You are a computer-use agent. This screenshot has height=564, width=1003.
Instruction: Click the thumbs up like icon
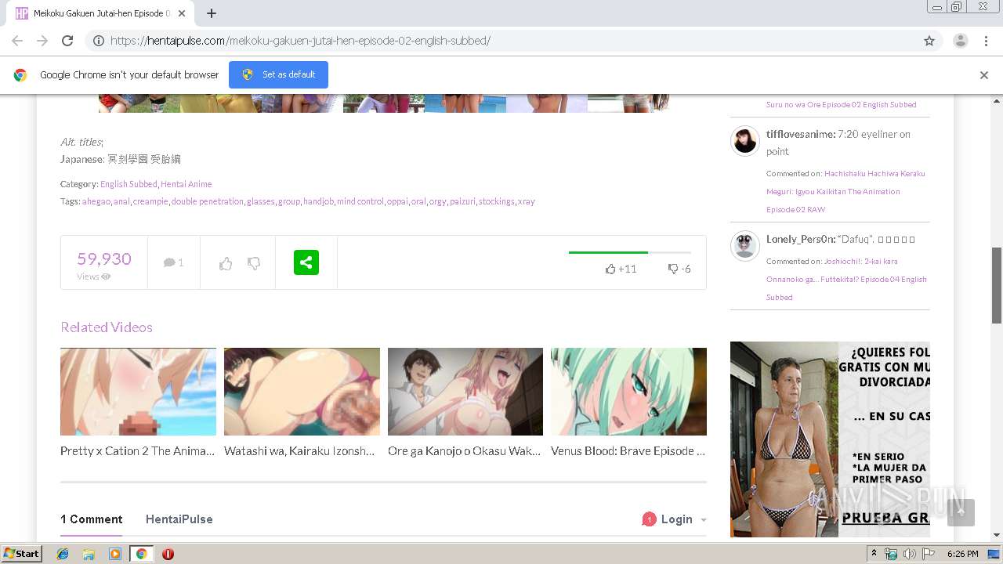[226, 263]
